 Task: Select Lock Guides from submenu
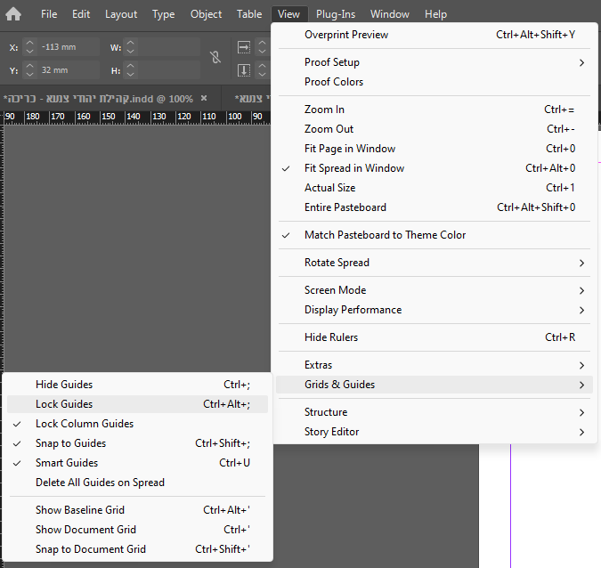click(x=64, y=404)
